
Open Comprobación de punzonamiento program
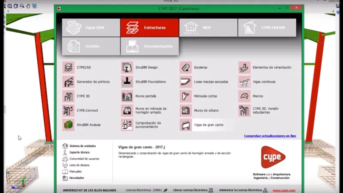[x=127, y=125]
